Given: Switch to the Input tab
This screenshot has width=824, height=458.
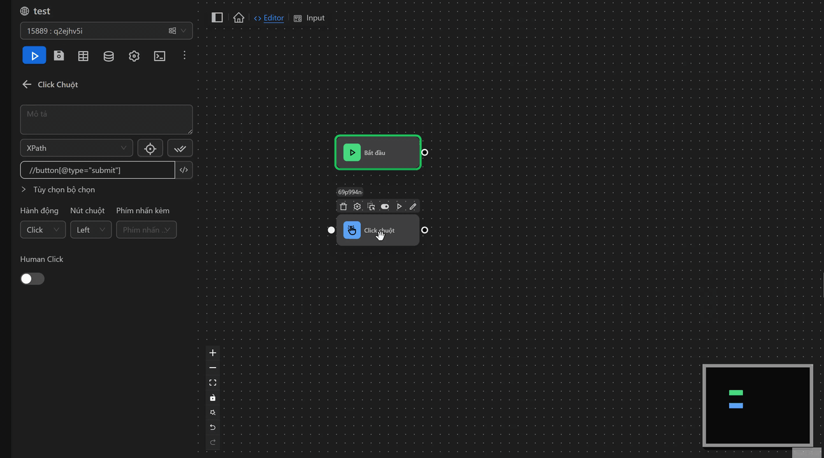Looking at the screenshot, I should [x=310, y=18].
